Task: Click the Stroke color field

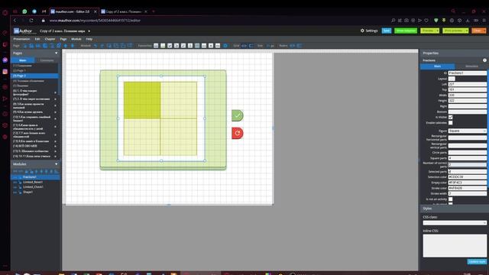Action: 467,188
